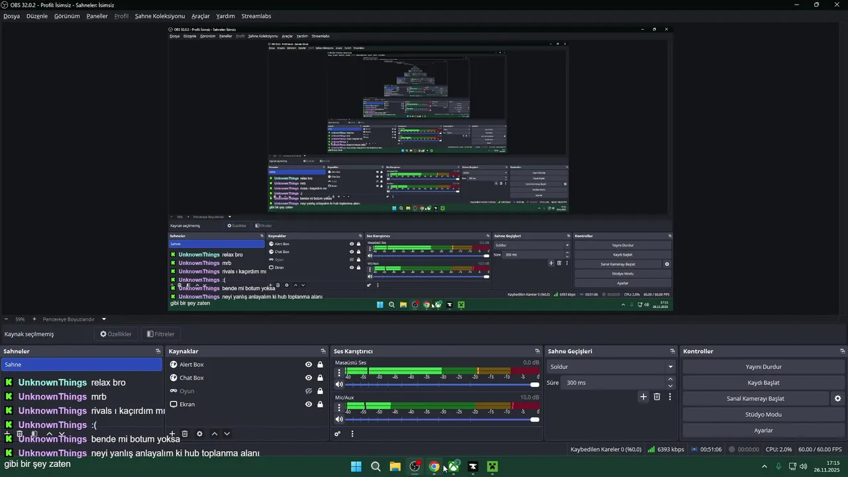The width and height of the screenshot is (848, 477).
Task: Undock the Sahneler panel
Action: pyautogui.click(x=158, y=351)
